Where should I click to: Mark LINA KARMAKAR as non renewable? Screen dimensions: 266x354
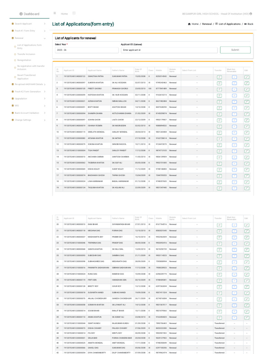click(234, 182)
